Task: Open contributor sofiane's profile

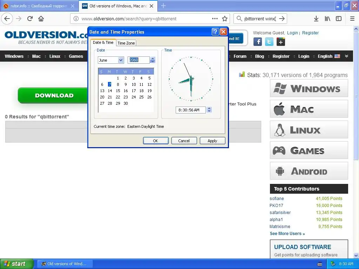Action: 277,199
